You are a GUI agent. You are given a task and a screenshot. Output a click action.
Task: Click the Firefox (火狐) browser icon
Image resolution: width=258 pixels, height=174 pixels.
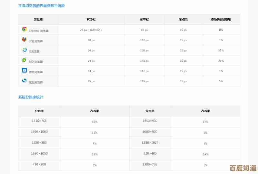click(x=24, y=40)
